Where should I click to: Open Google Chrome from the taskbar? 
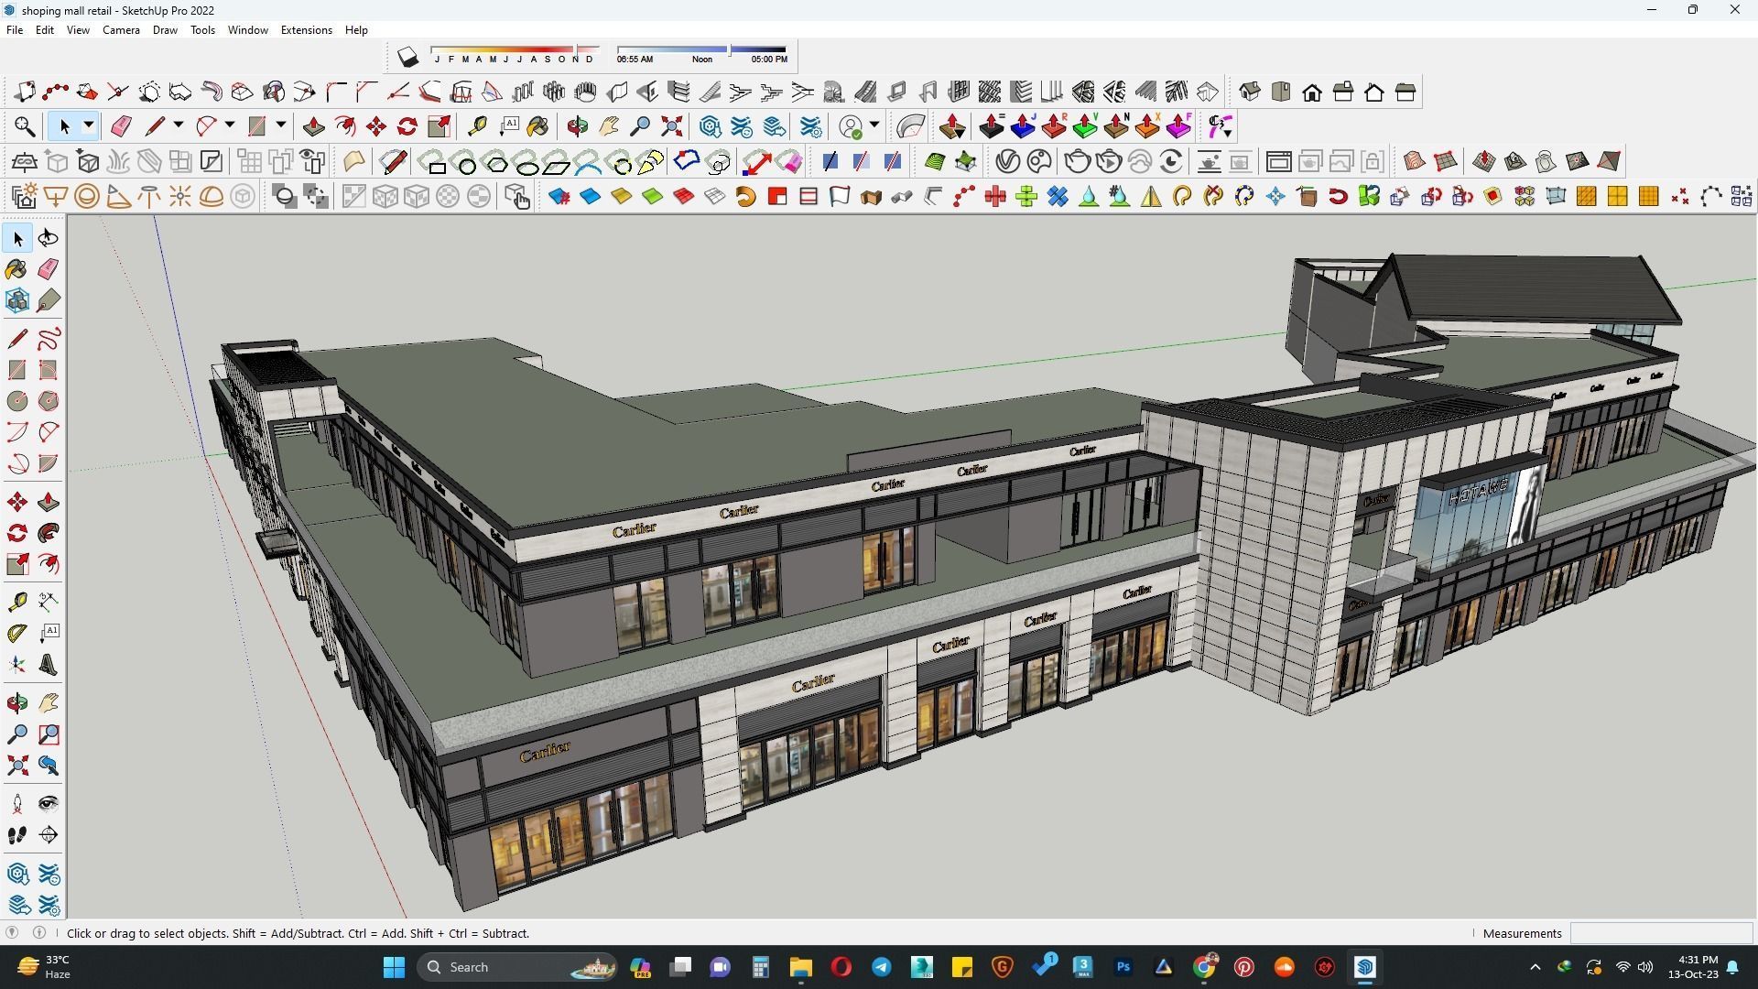(x=1204, y=967)
